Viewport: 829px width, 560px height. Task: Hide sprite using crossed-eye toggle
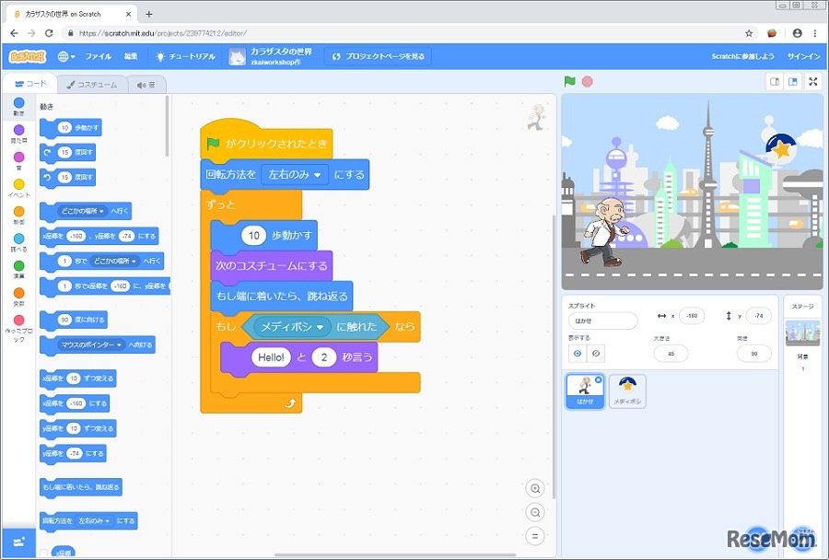tap(596, 352)
